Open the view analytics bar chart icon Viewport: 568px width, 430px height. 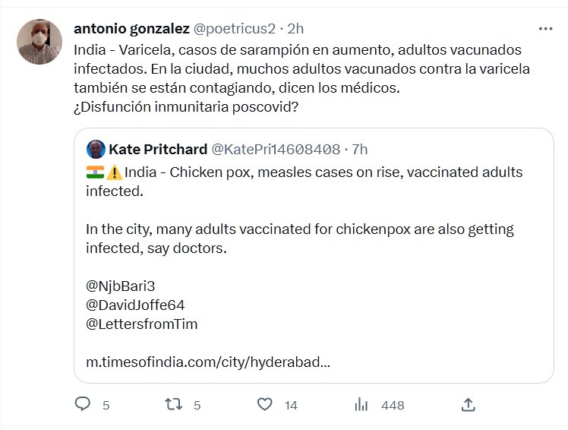[361, 405]
